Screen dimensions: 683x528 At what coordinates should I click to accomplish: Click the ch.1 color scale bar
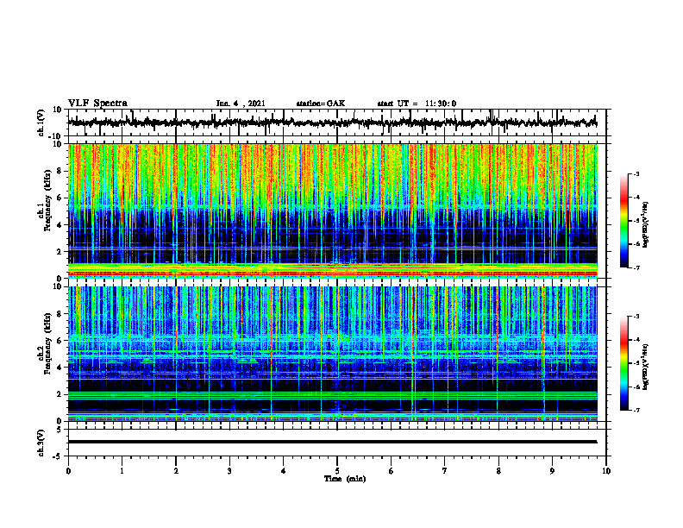[x=623, y=221]
